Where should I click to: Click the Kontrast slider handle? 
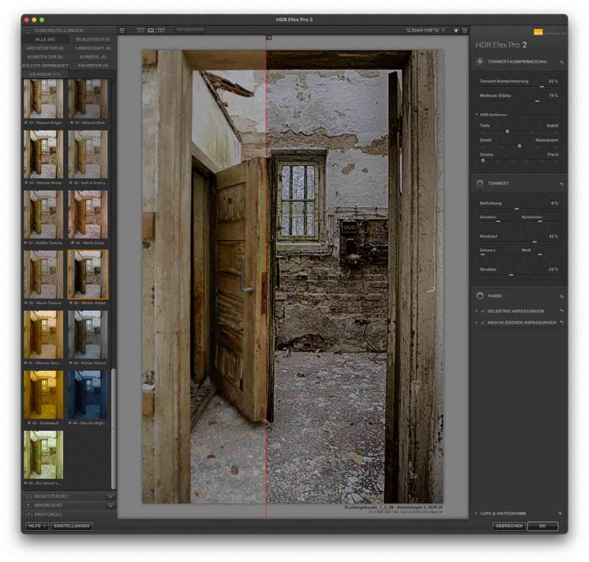(534, 242)
